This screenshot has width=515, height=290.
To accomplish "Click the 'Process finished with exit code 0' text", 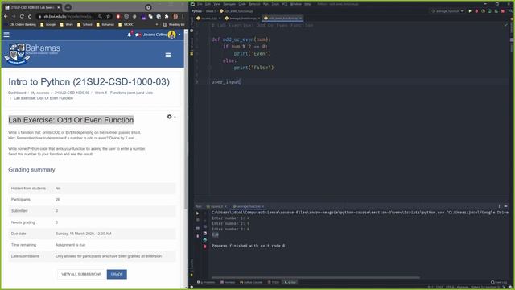I will tap(248, 246).
